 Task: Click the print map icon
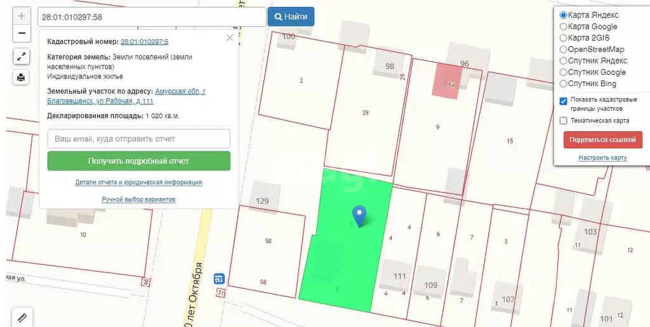coord(22,77)
